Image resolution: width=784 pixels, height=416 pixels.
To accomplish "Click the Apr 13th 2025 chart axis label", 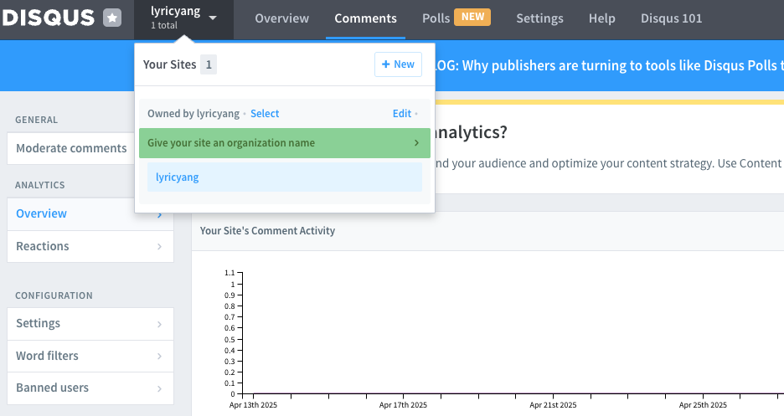I will (253, 405).
